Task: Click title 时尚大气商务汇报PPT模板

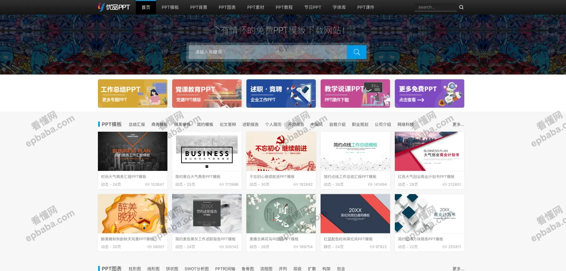Action: [123, 177]
